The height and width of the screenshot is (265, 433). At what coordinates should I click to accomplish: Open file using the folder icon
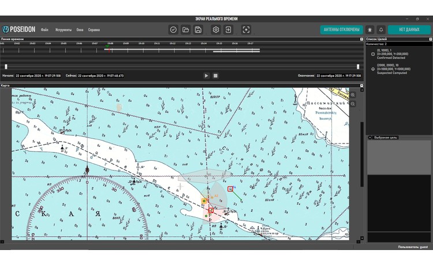[x=185, y=29]
